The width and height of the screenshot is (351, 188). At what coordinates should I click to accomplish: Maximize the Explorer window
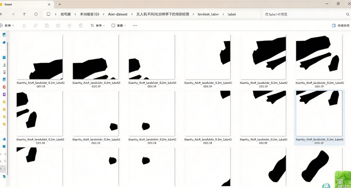coord(338,4)
